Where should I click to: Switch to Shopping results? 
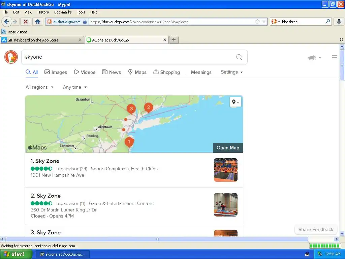[166, 72]
